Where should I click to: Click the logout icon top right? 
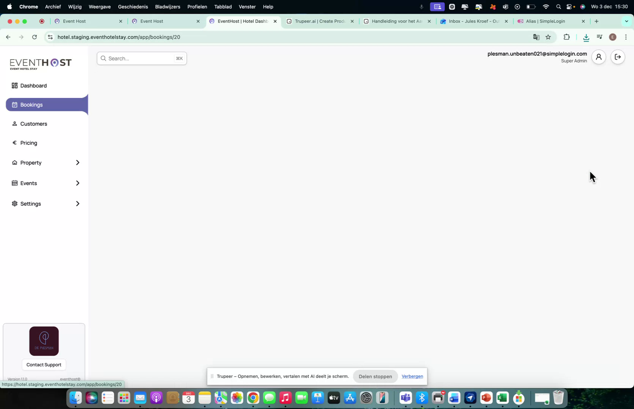pos(618,57)
